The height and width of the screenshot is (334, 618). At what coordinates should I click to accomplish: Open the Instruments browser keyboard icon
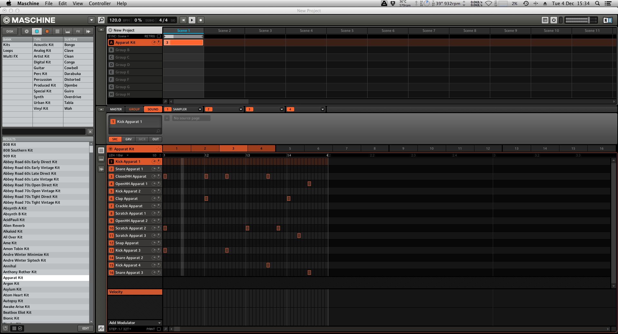(x=68, y=31)
